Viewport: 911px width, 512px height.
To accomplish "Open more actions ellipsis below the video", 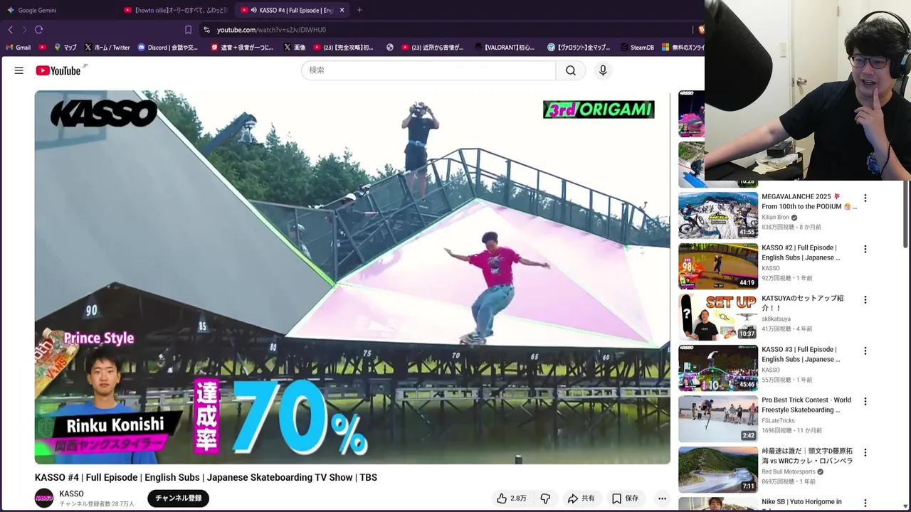I will click(662, 498).
